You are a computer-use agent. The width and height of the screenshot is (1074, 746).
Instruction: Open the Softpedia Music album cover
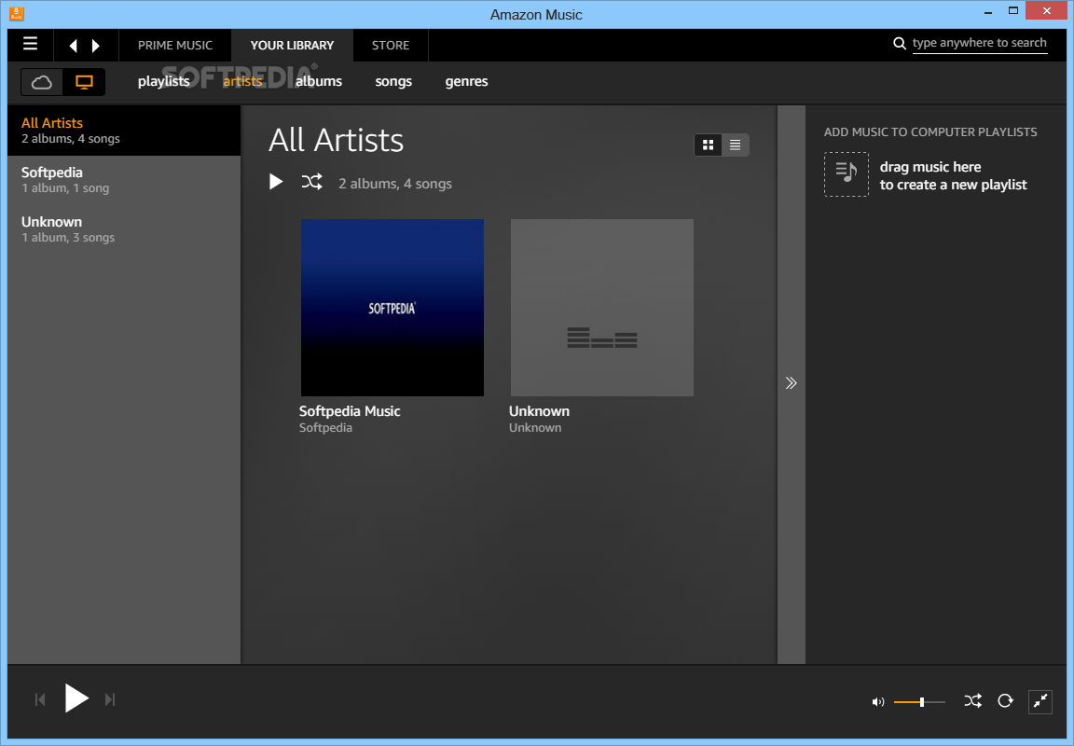[x=392, y=308]
